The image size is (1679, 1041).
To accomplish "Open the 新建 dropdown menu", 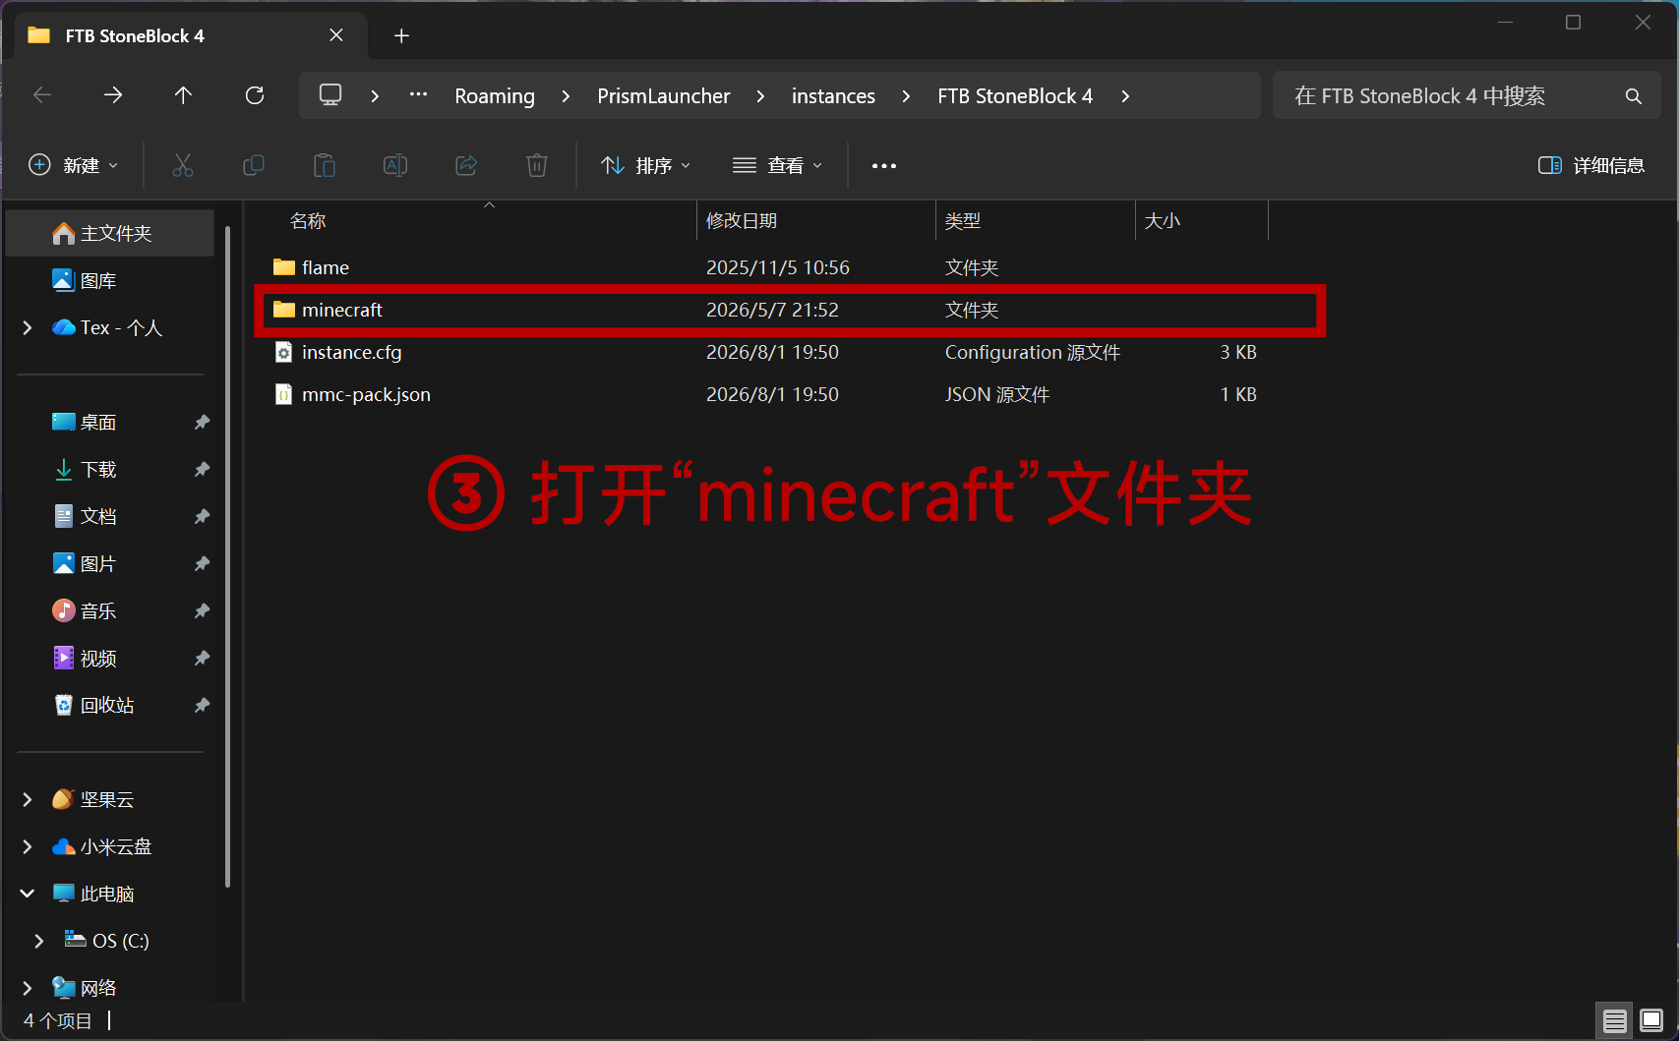I will [x=74, y=165].
